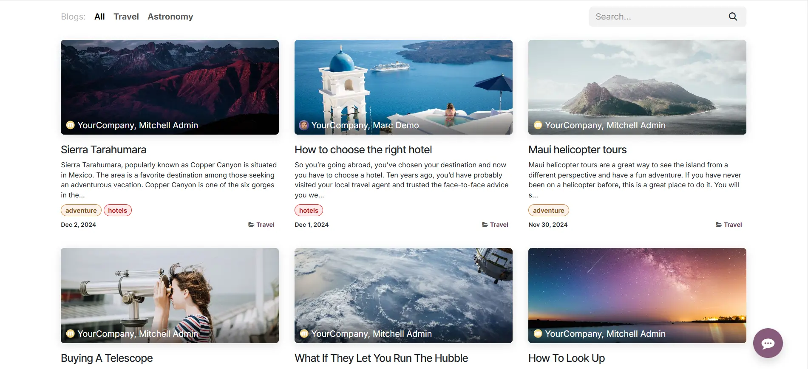Viewport: 808px width, 369px height.
Task: Select the adventure tag under Sierra Tarahumara
Action: point(81,210)
